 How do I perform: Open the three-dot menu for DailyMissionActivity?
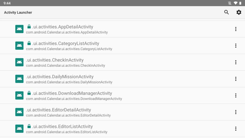tap(236, 79)
